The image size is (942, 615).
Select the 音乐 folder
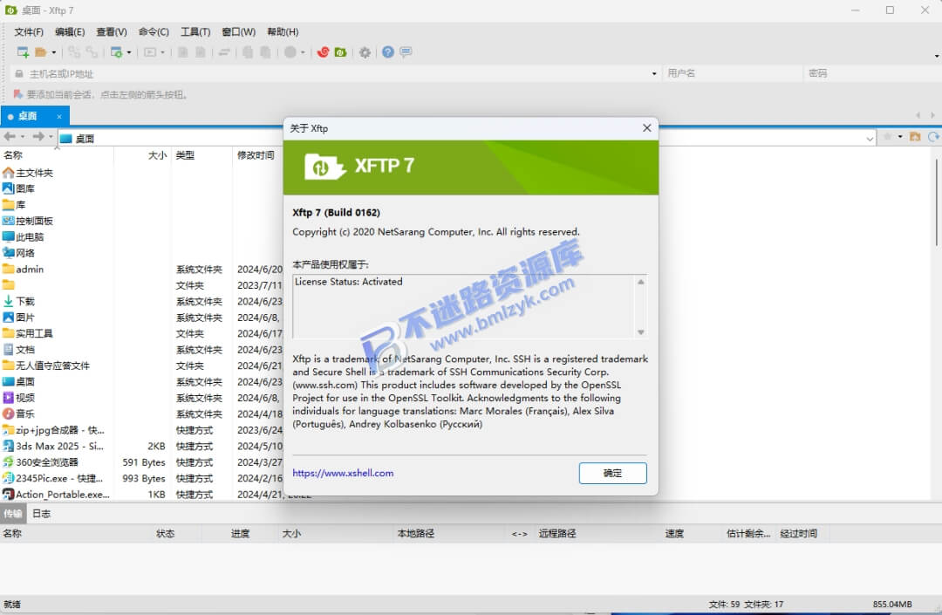tap(18, 413)
